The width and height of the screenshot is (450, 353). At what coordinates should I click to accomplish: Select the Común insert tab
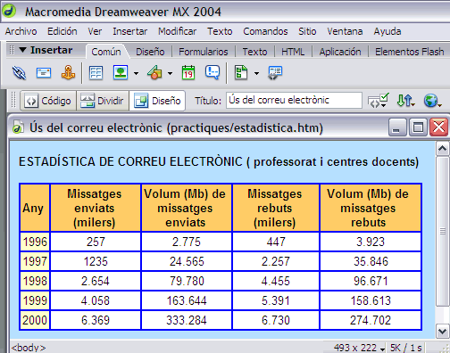[x=106, y=52]
